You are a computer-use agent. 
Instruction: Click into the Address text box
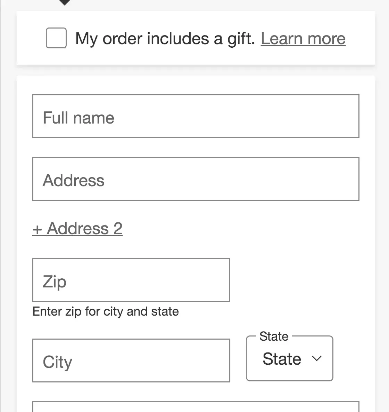pyautogui.click(x=196, y=179)
